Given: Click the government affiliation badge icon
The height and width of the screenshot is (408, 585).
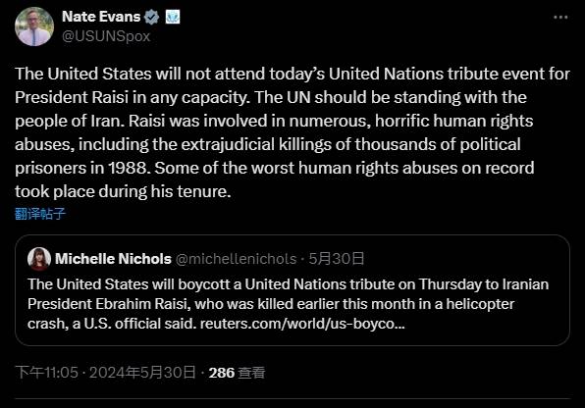Looking at the screenshot, I should 173,17.
